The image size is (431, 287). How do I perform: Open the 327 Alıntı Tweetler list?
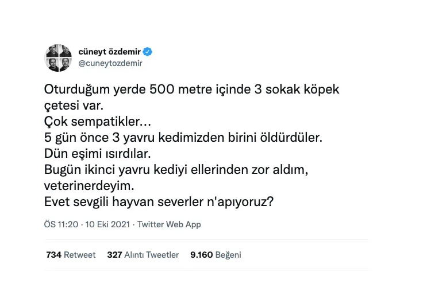click(143, 255)
